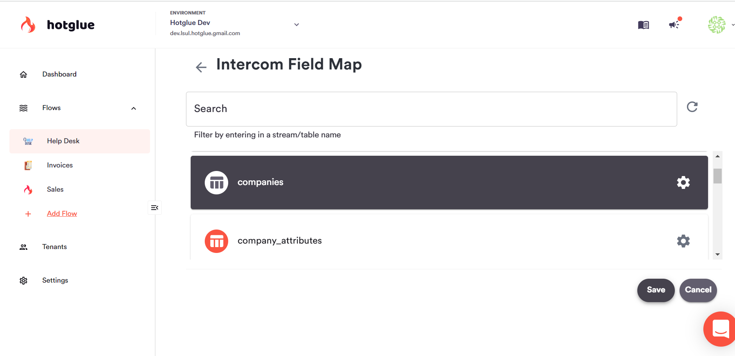This screenshot has width=735, height=356.
Task: Click the Flows waves icon
Action: pyautogui.click(x=23, y=108)
